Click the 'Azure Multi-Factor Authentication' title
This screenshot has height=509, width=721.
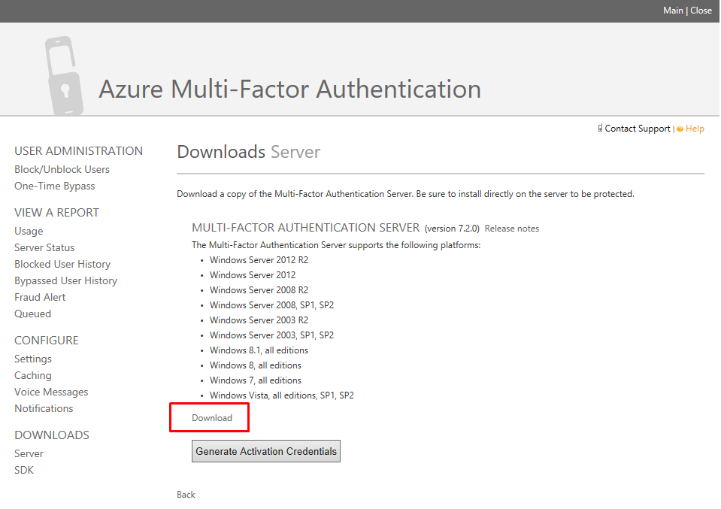click(290, 89)
